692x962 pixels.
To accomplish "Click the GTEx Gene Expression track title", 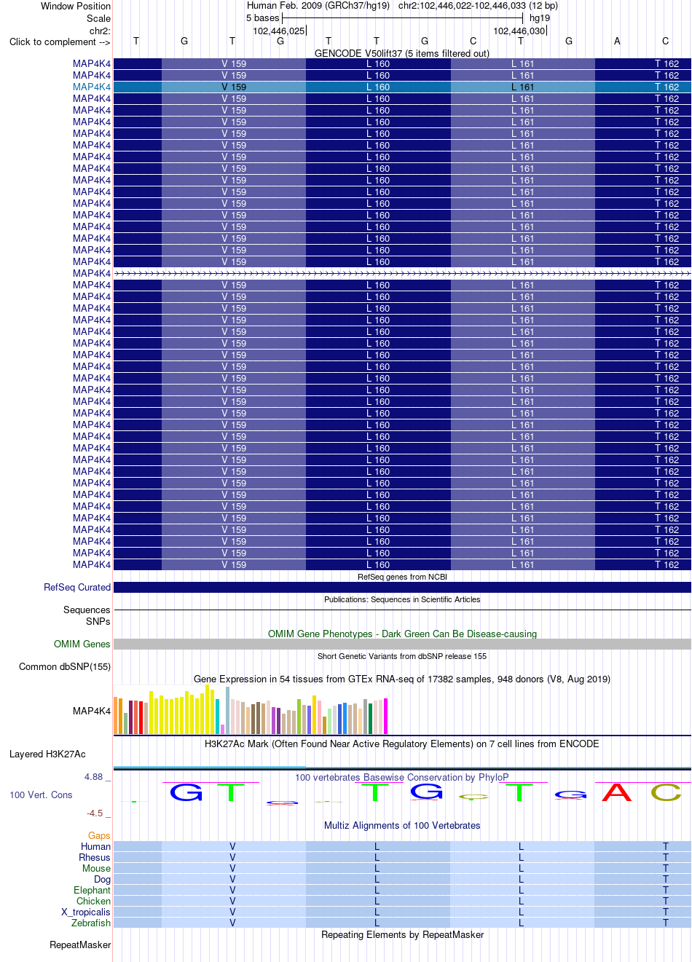I will (x=402, y=679).
